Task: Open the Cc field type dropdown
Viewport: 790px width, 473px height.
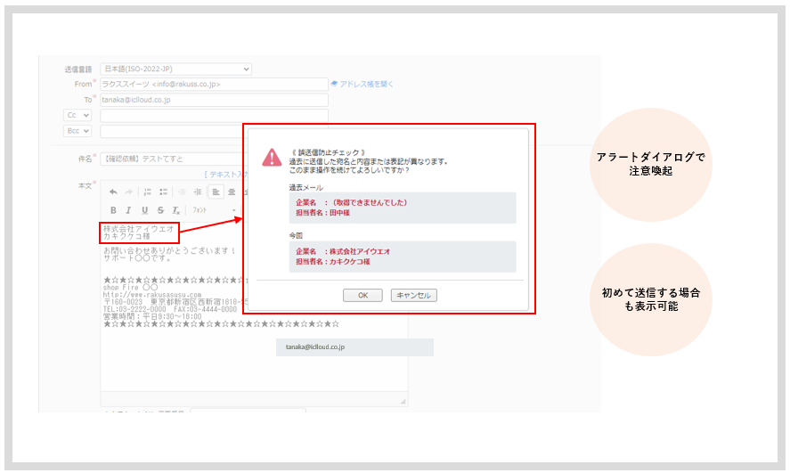Action: point(77,115)
